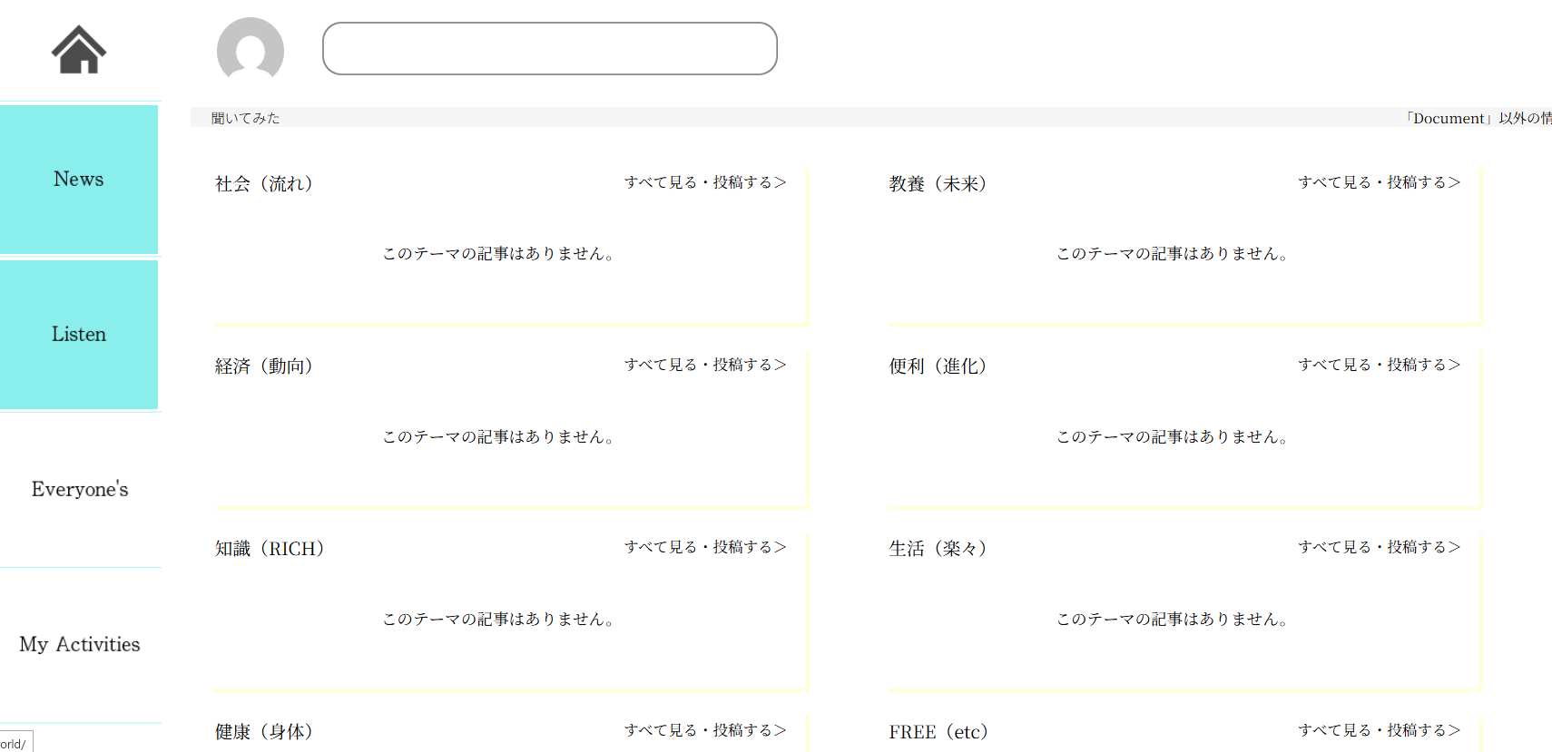Viewport: 1552px width, 752px height.
Task: Open すべて見る・投稿する for 経済（動向）
Action: pos(705,365)
